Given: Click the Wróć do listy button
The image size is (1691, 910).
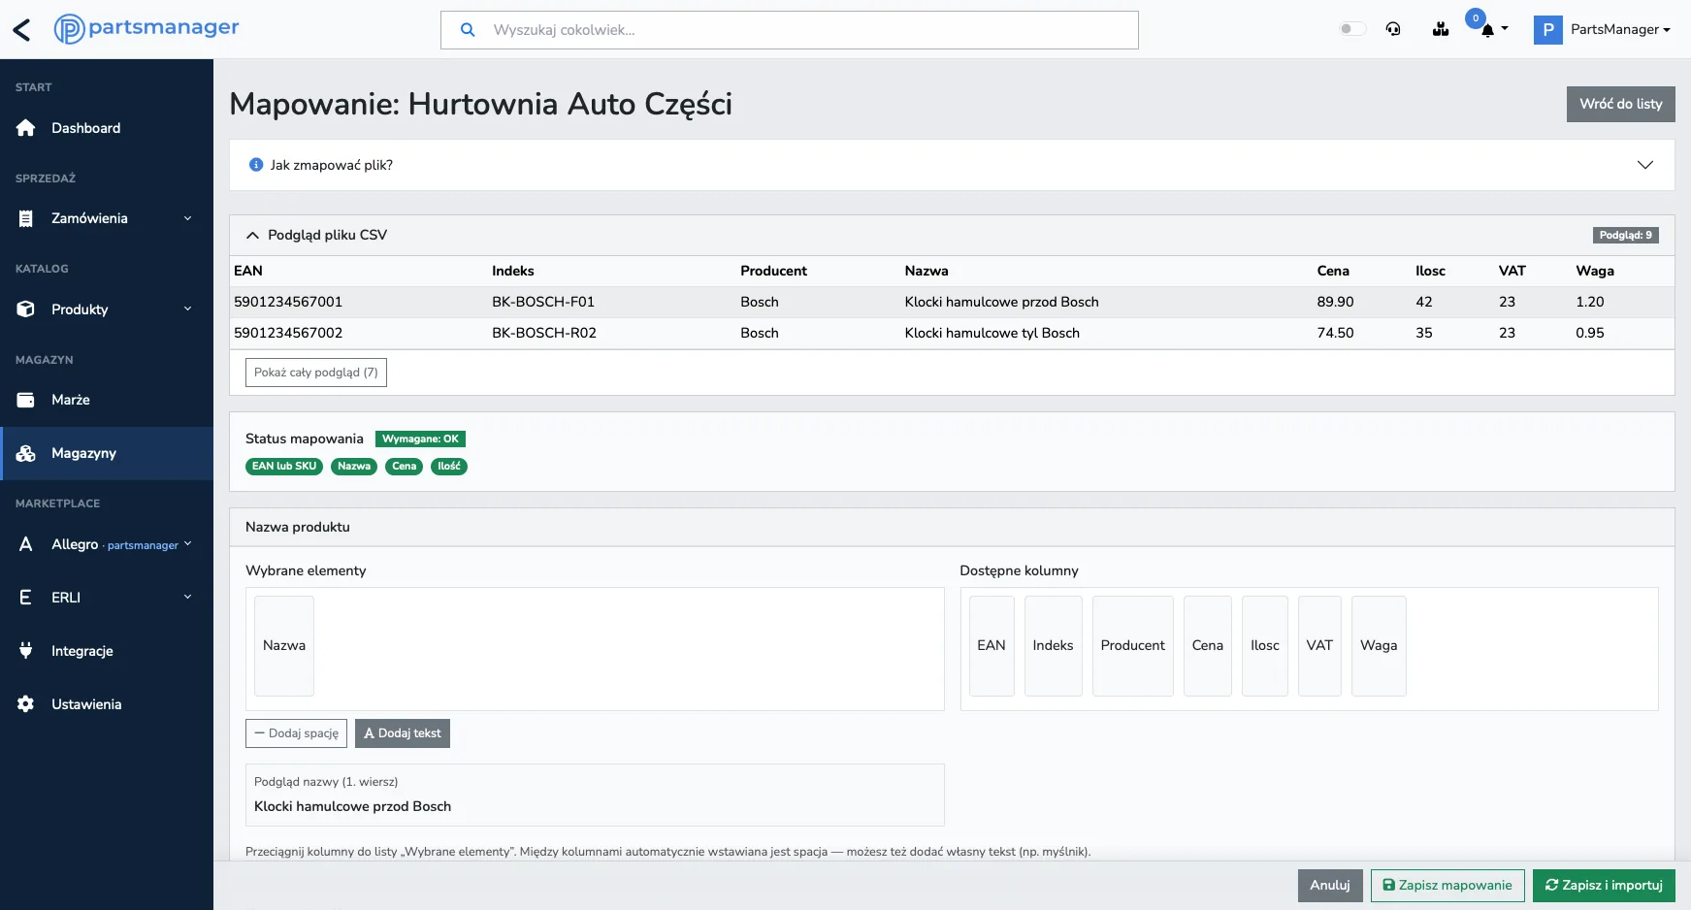Looking at the screenshot, I should 1621,104.
